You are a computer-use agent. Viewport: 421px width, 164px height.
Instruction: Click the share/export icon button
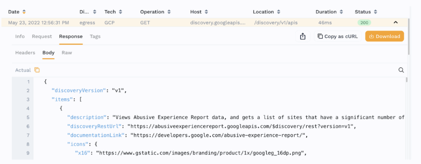tap(303, 36)
